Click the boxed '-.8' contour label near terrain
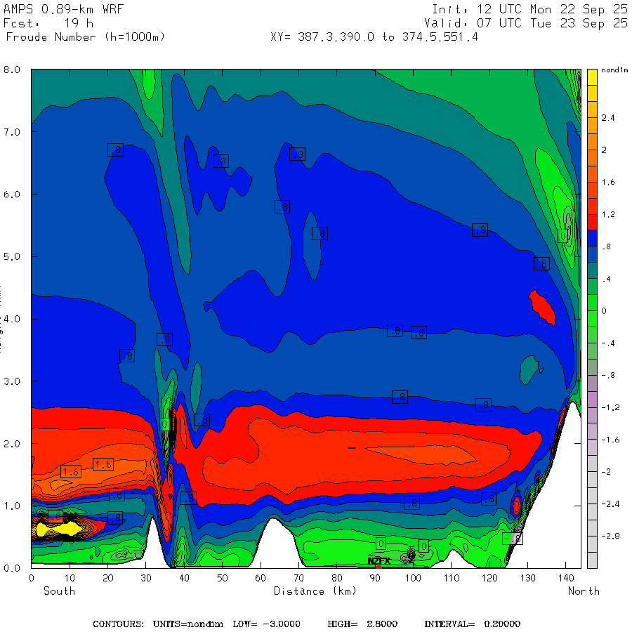632x632 pixels. [x=513, y=539]
